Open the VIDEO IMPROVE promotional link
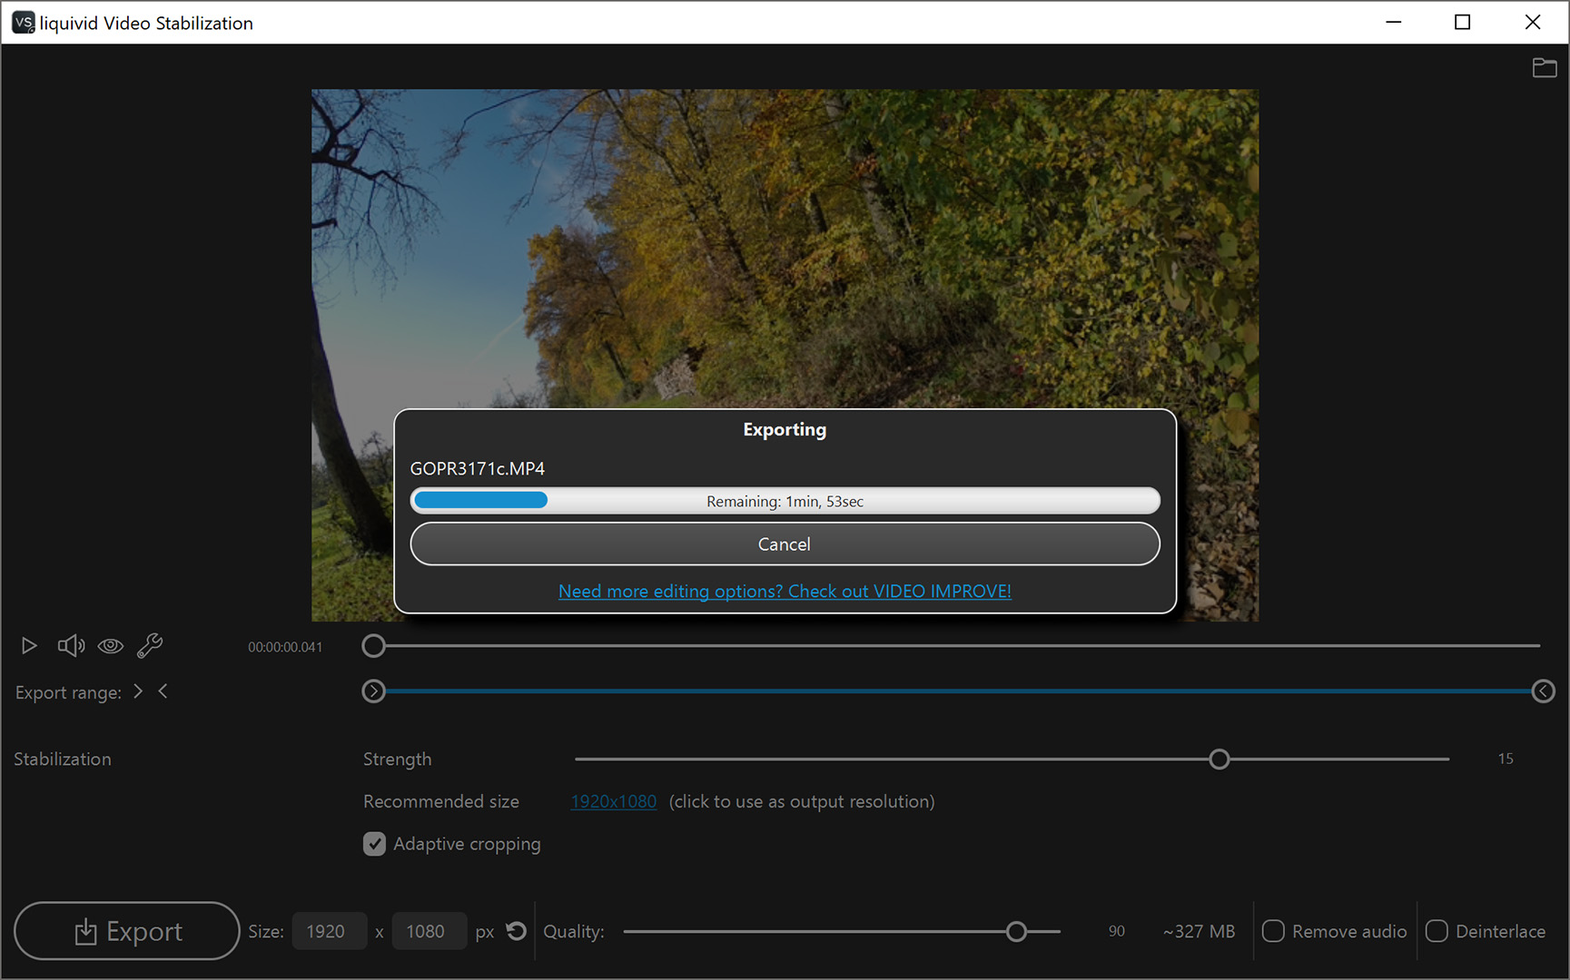 coord(785,591)
